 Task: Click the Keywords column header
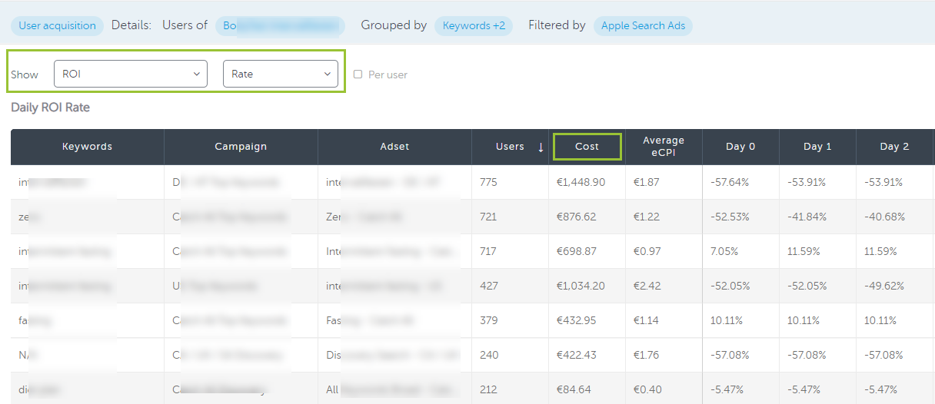tap(87, 147)
